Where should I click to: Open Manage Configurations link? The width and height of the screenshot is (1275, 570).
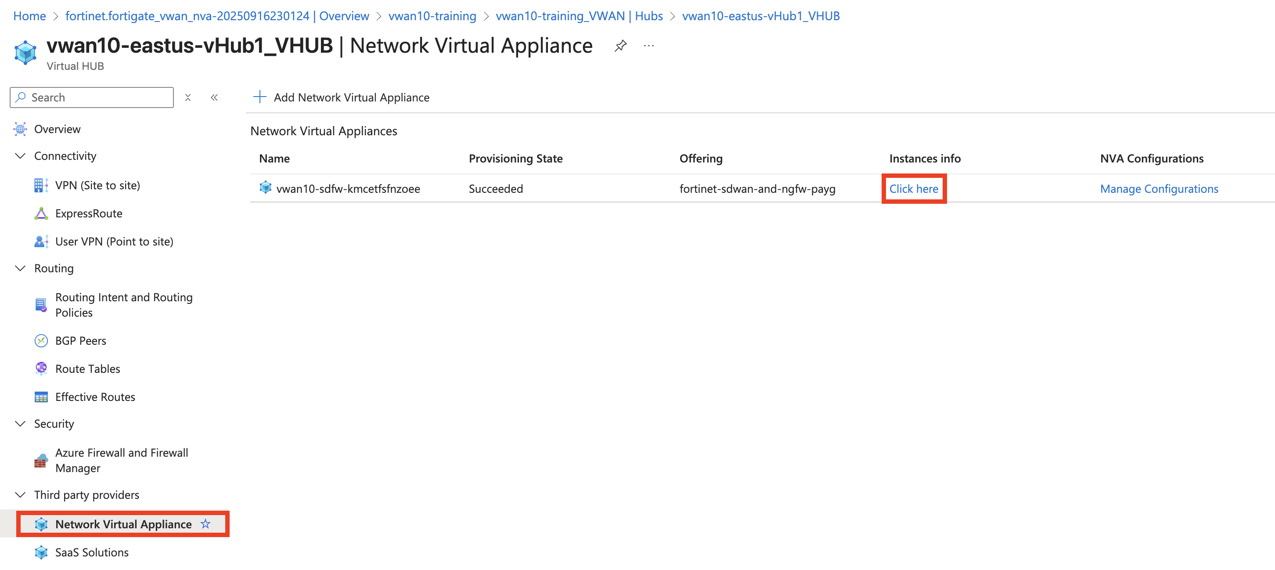click(x=1159, y=189)
